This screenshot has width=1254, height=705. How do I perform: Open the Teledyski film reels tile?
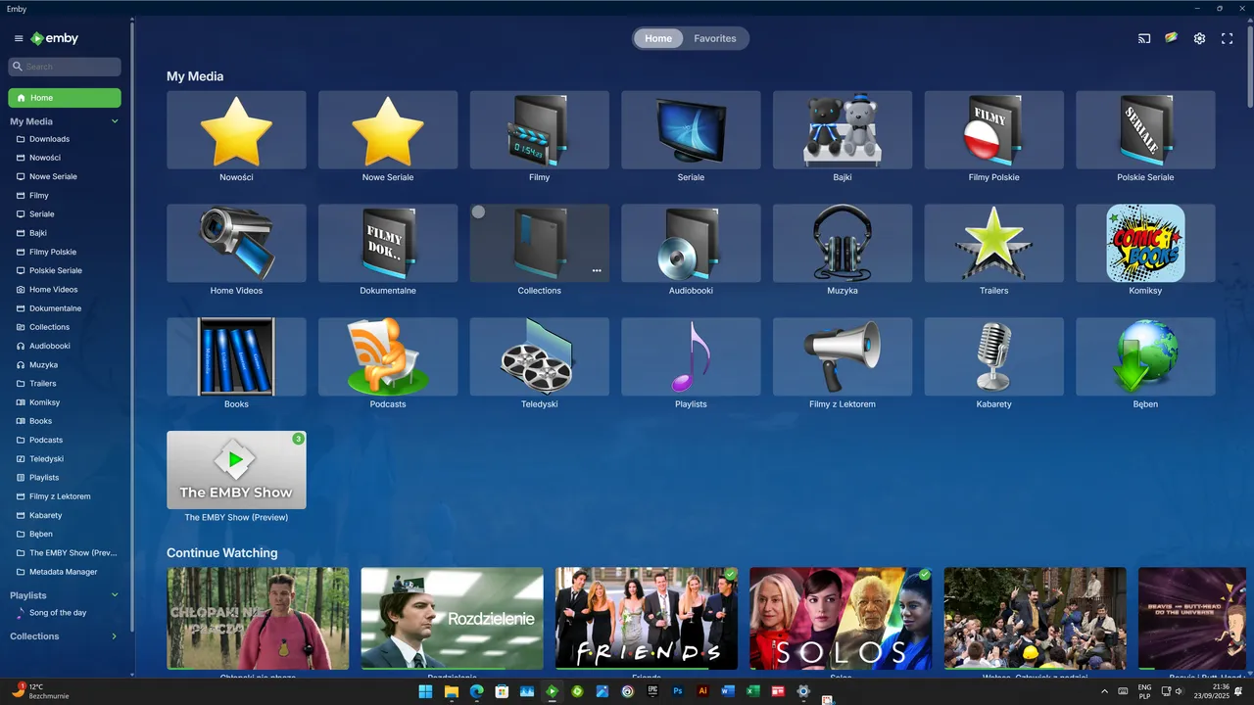[x=539, y=356]
